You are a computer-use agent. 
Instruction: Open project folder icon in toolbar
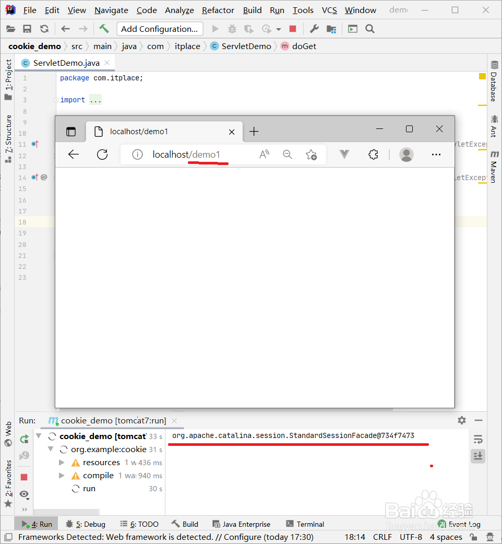click(x=11, y=29)
